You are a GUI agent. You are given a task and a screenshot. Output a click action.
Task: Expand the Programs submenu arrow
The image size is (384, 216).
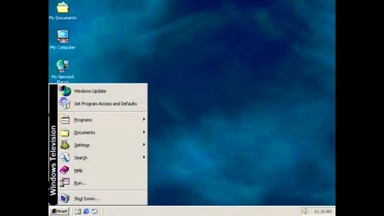[144, 119]
